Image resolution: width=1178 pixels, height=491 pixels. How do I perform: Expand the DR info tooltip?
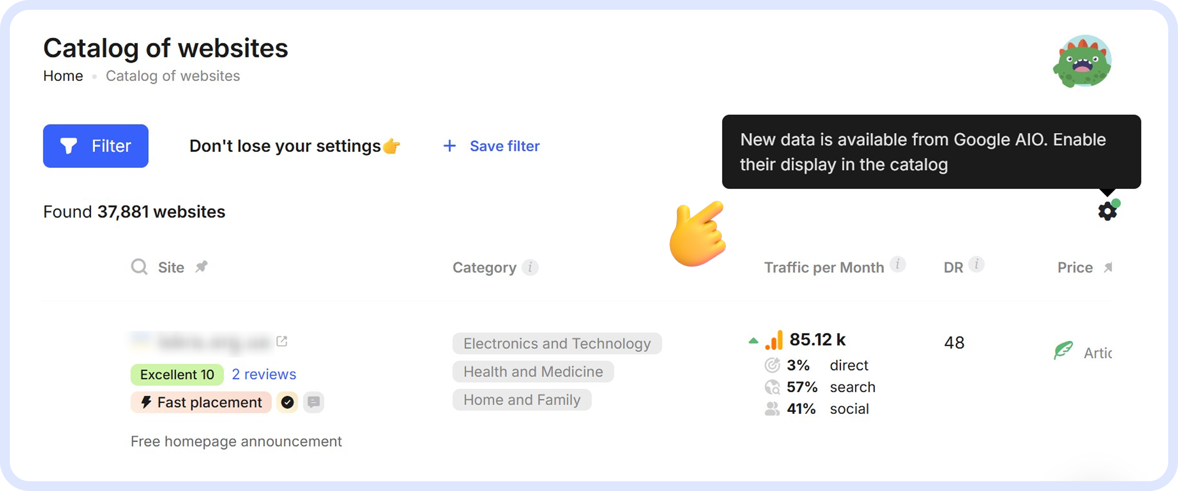977,265
